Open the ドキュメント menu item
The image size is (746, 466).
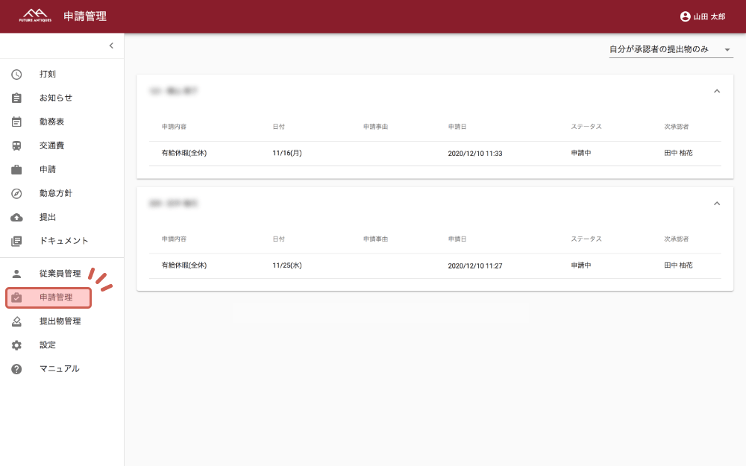coord(63,241)
